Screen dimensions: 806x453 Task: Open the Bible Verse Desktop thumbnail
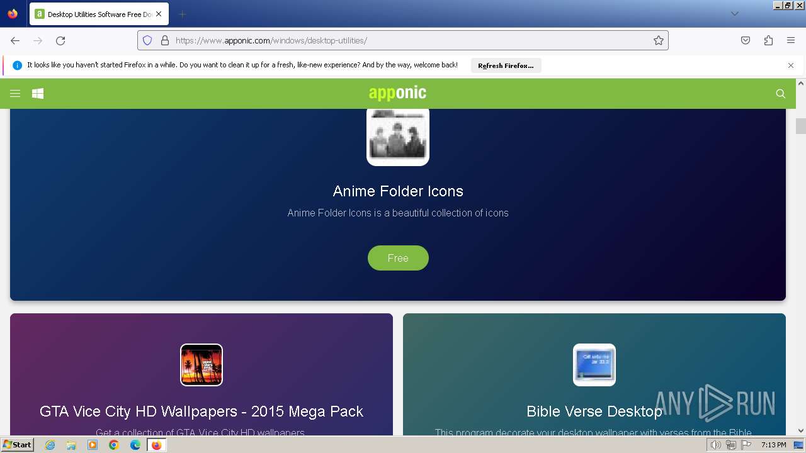pos(594,365)
